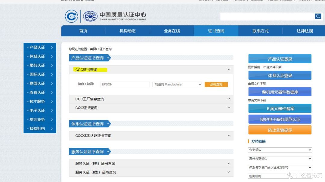Screen dimensions: 325x182
Task: Select 证书查询 nav tab
Action: tap(216, 31)
